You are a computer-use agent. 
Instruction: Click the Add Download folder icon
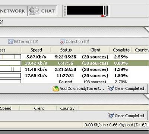point(56,89)
